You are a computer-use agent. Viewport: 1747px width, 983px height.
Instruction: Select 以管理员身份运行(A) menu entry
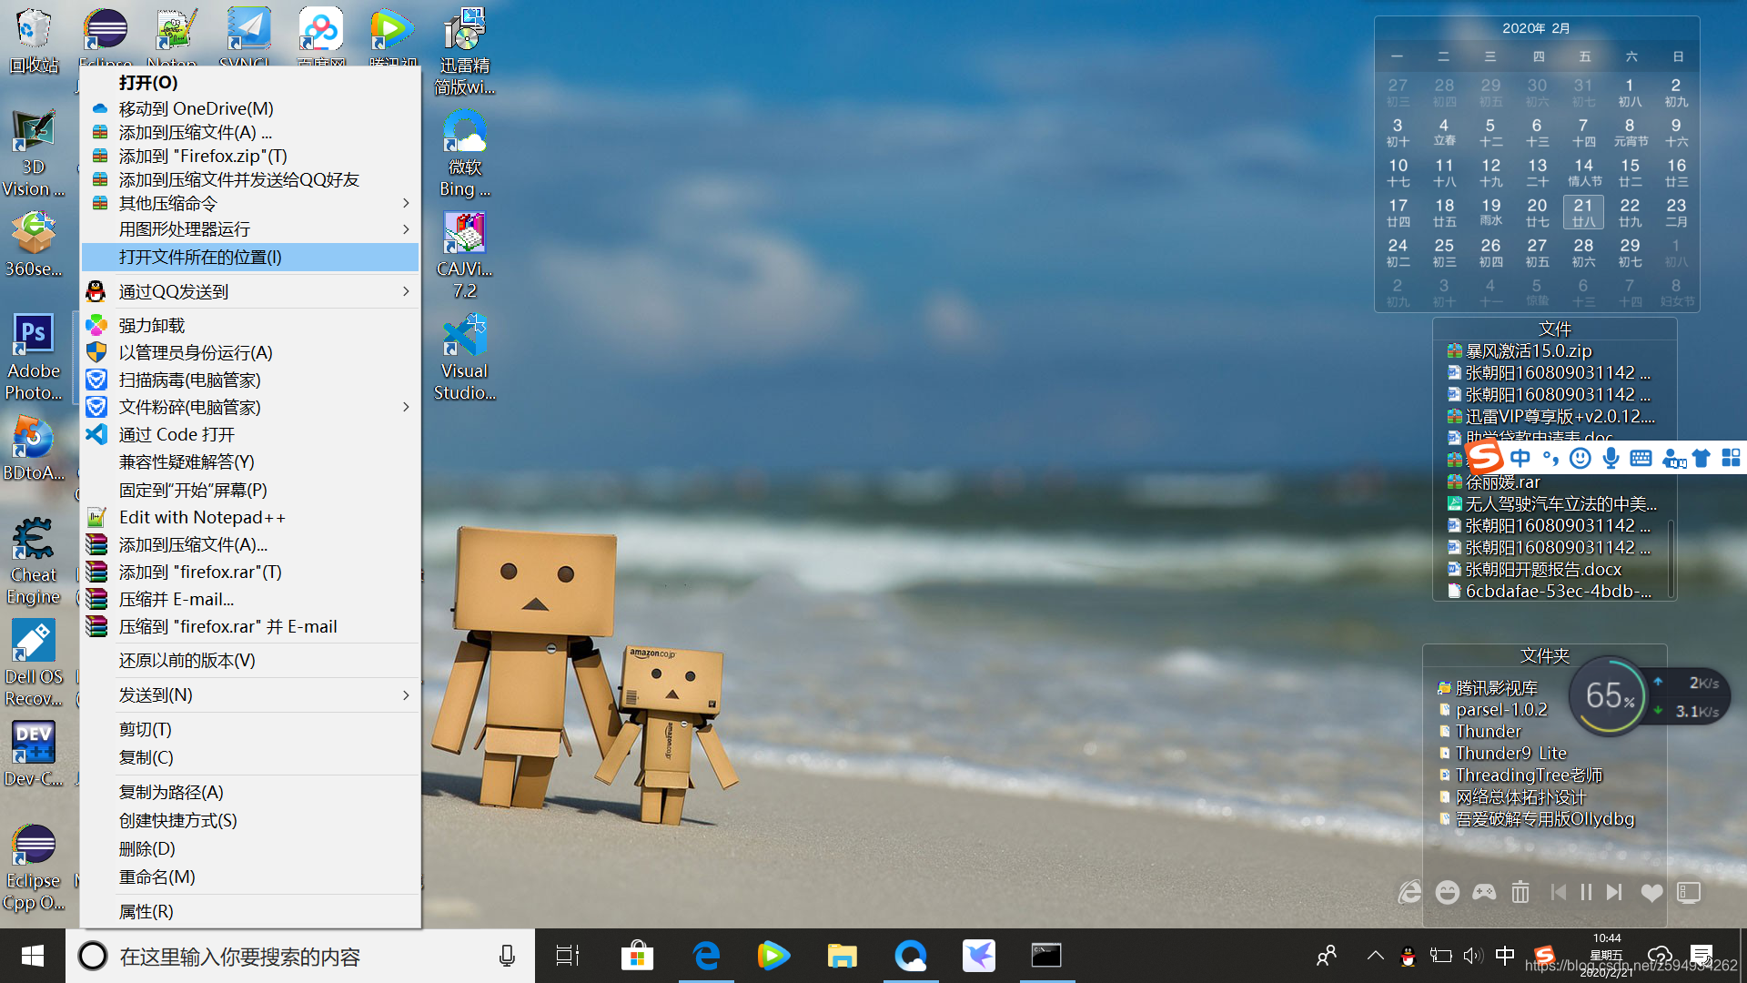coord(250,352)
